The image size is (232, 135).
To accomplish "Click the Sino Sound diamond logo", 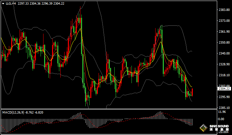I will [204, 128].
